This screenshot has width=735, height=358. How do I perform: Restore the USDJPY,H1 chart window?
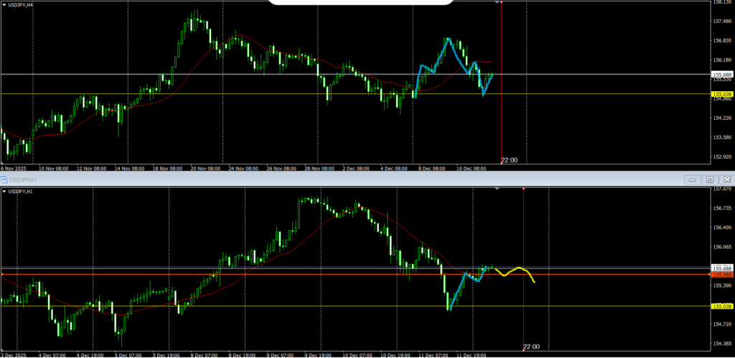coord(710,179)
